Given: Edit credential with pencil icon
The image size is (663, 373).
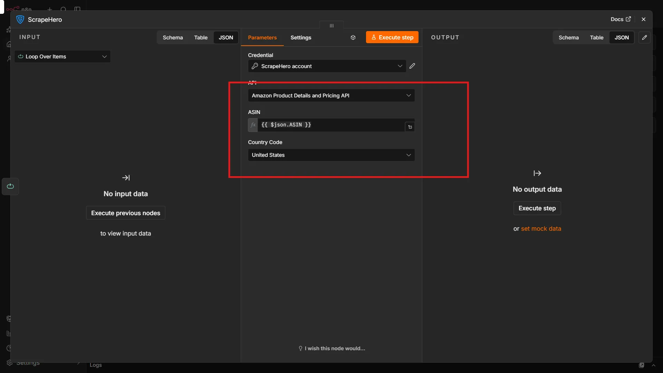Looking at the screenshot, I should (x=412, y=66).
